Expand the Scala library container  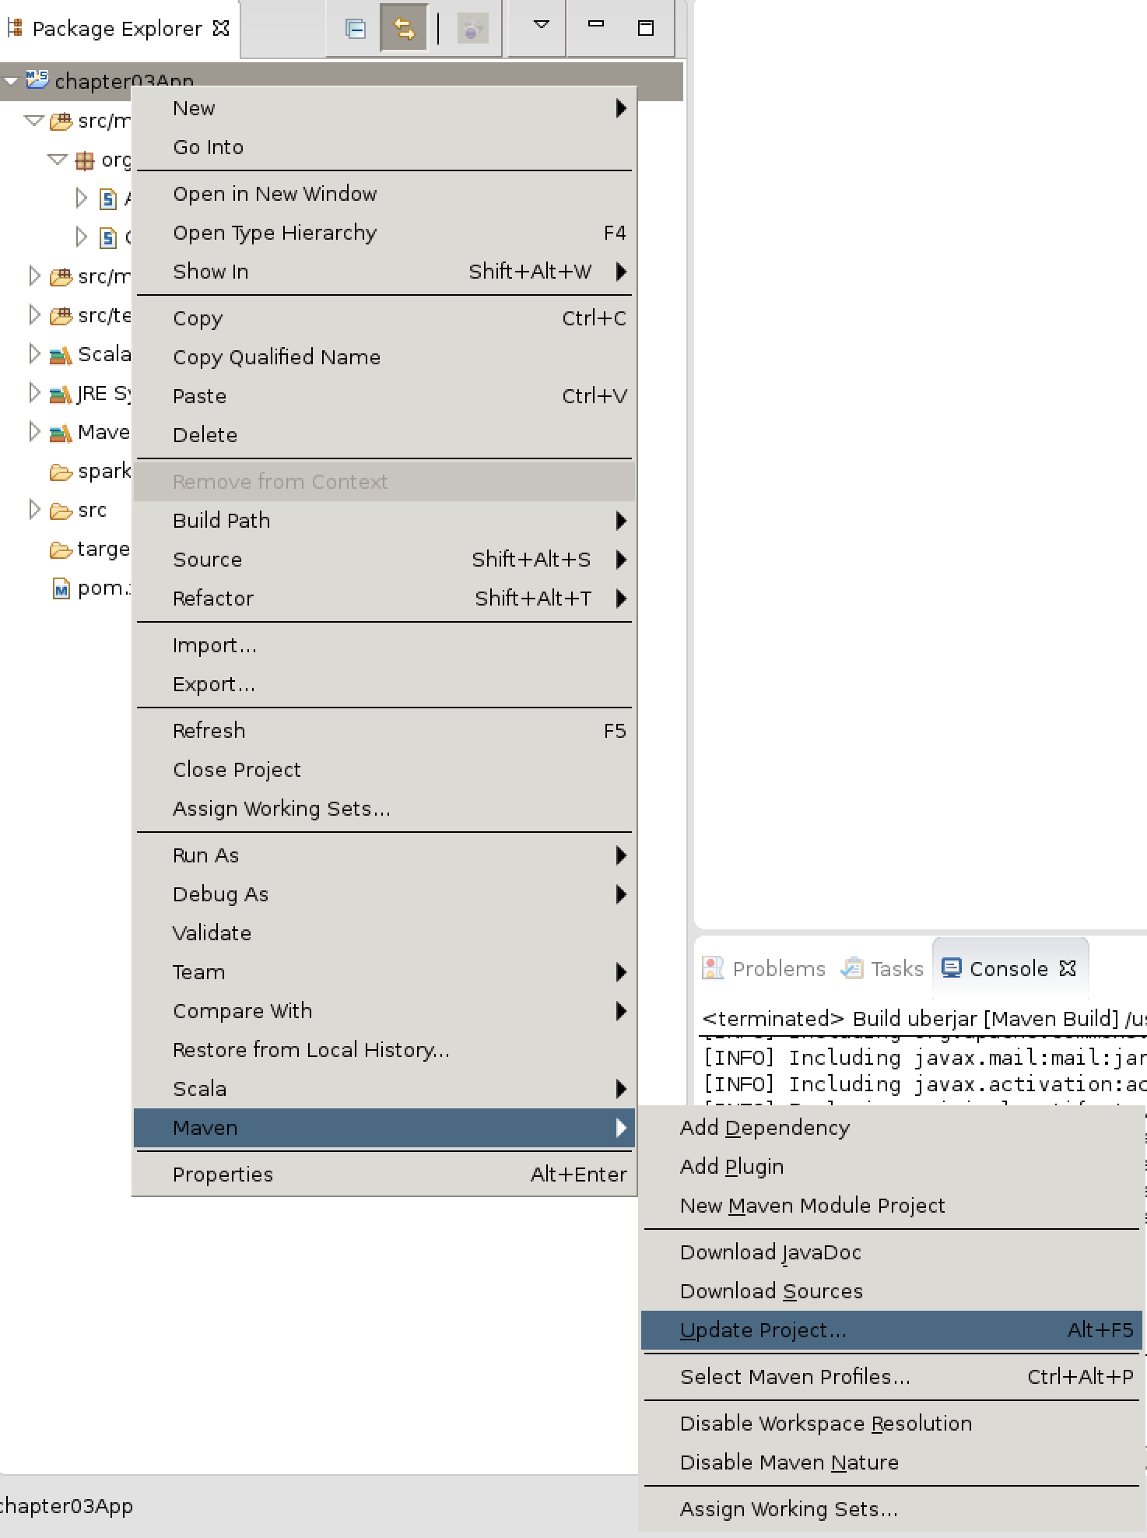tap(34, 353)
